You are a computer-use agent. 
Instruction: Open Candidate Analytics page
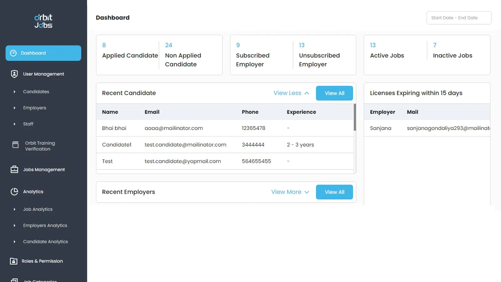[x=45, y=242]
